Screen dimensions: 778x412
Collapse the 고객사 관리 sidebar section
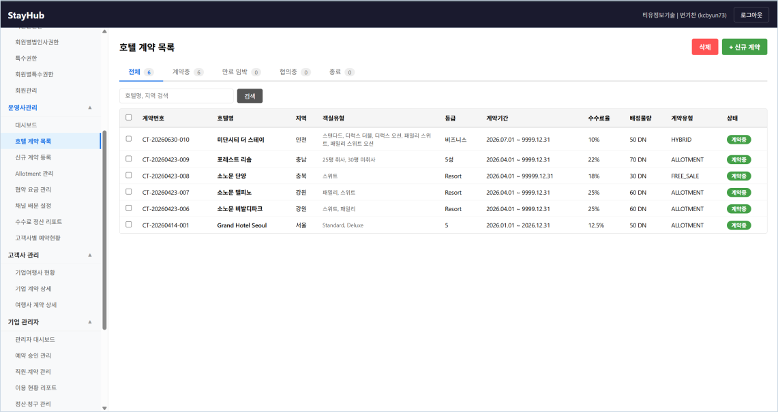point(90,255)
